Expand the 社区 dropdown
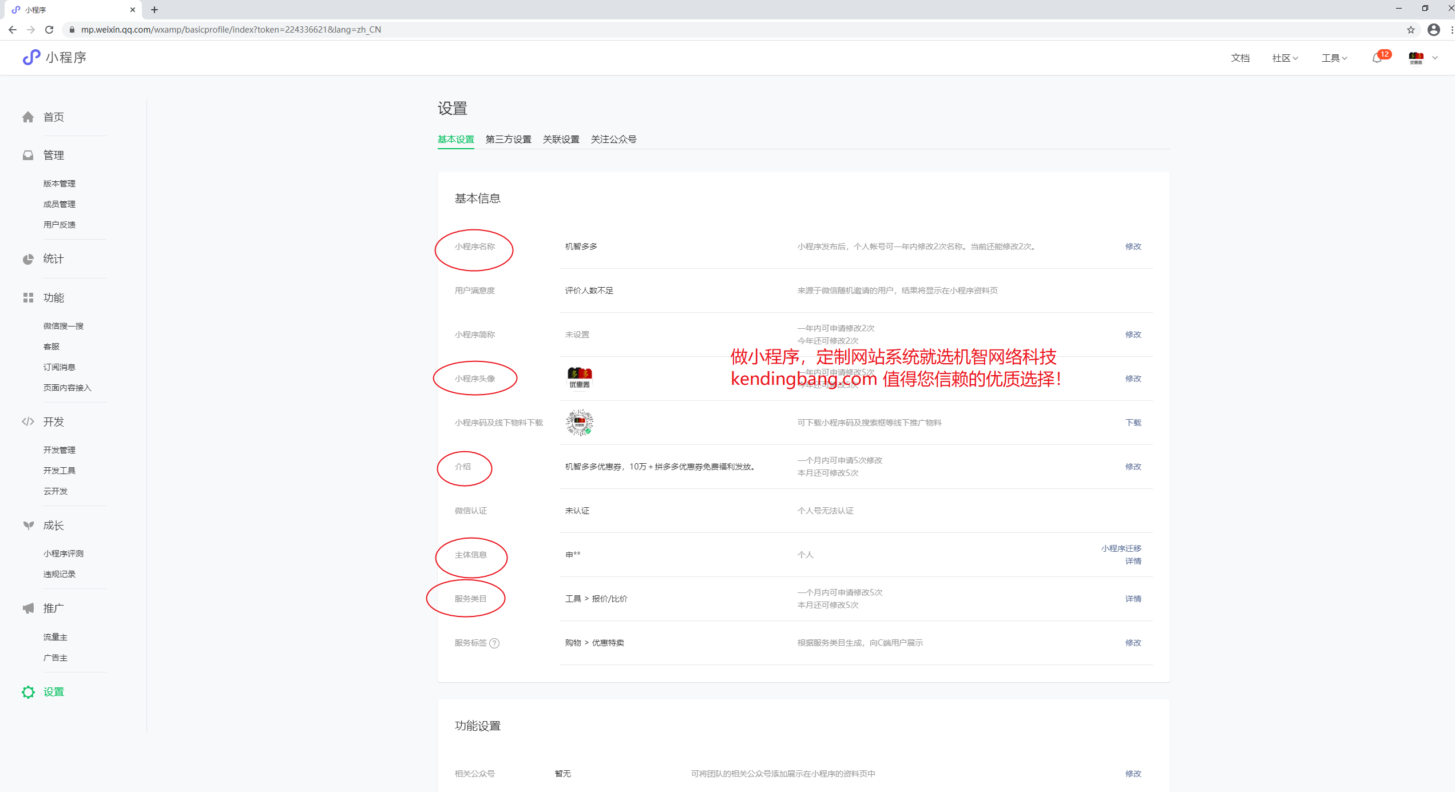The width and height of the screenshot is (1455, 792). (1285, 58)
